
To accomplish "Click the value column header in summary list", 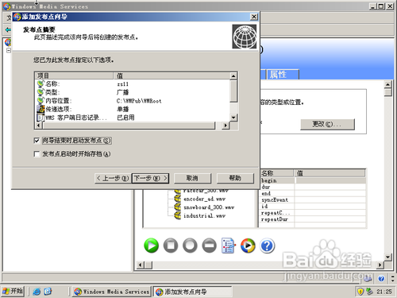I will [172, 75].
